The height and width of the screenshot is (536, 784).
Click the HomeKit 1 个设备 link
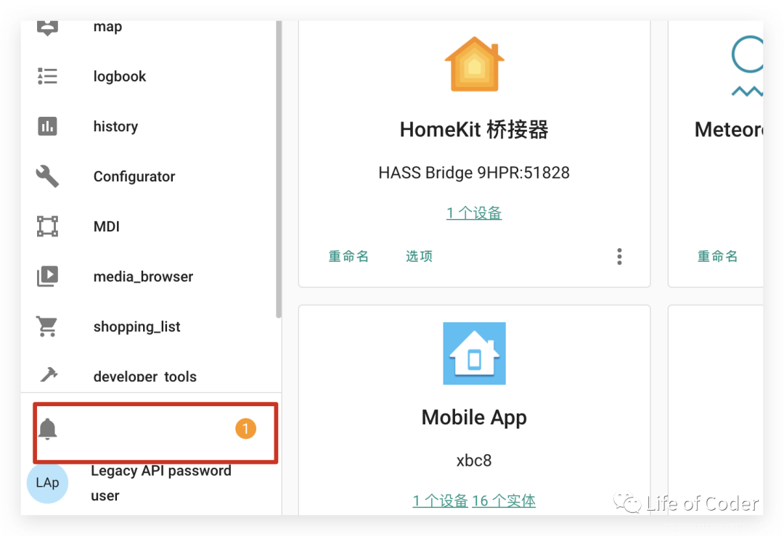coord(474,213)
